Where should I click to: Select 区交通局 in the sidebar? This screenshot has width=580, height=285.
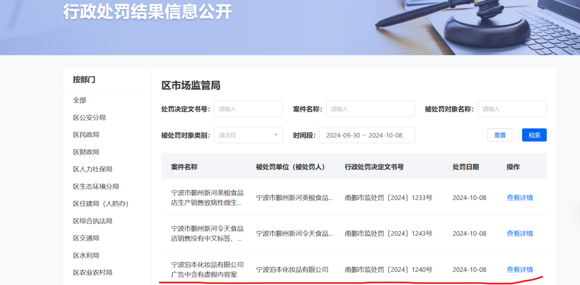click(86, 238)
